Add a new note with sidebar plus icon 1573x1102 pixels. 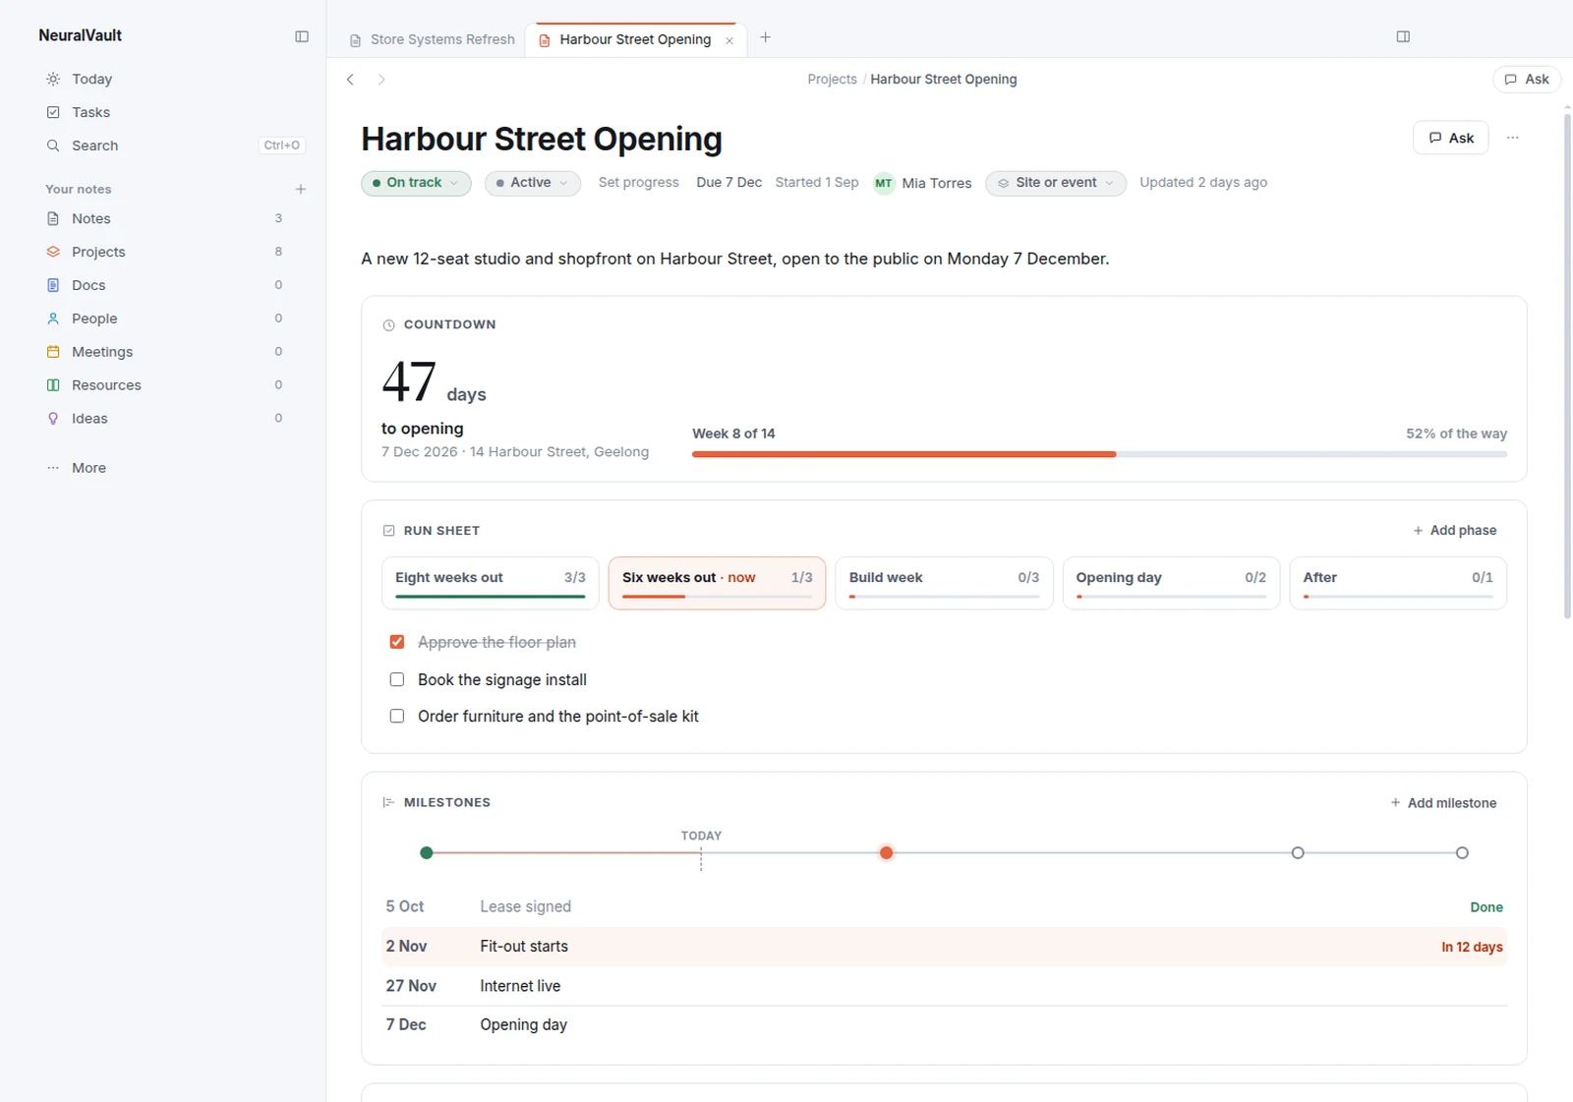[x=301, y=189]
